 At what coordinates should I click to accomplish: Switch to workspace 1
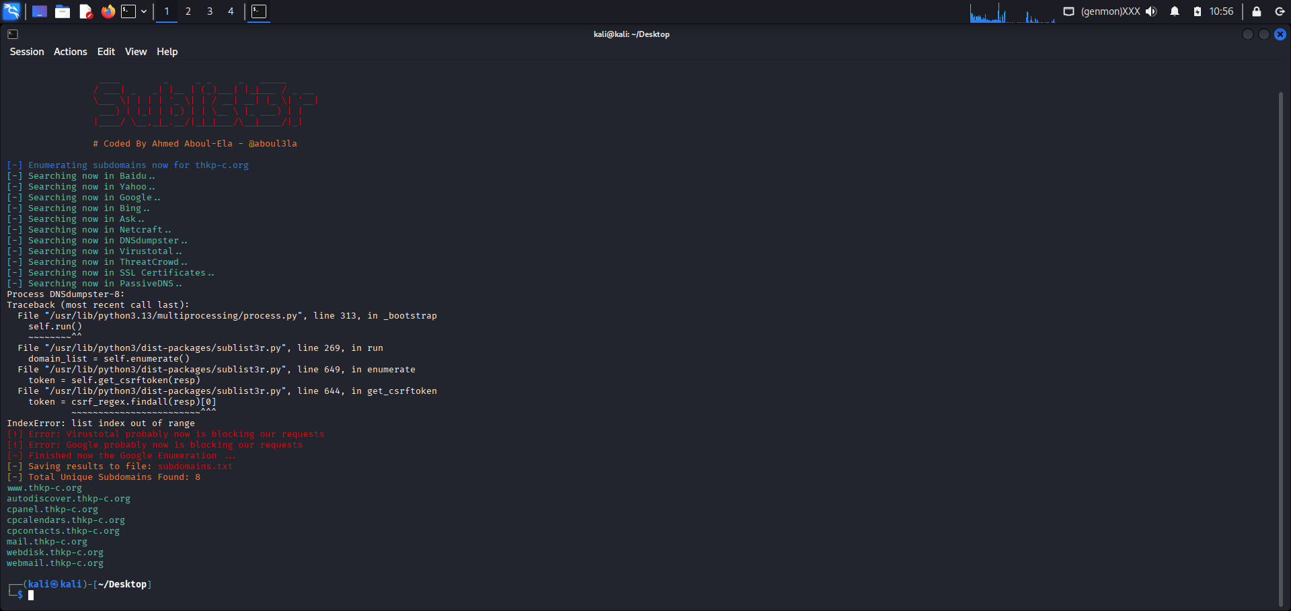167,11
